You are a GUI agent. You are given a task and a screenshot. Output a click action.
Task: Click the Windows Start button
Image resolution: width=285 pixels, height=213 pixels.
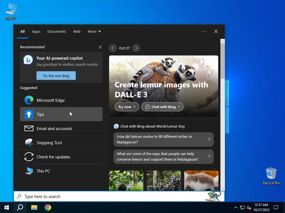[x=7, y=207]
